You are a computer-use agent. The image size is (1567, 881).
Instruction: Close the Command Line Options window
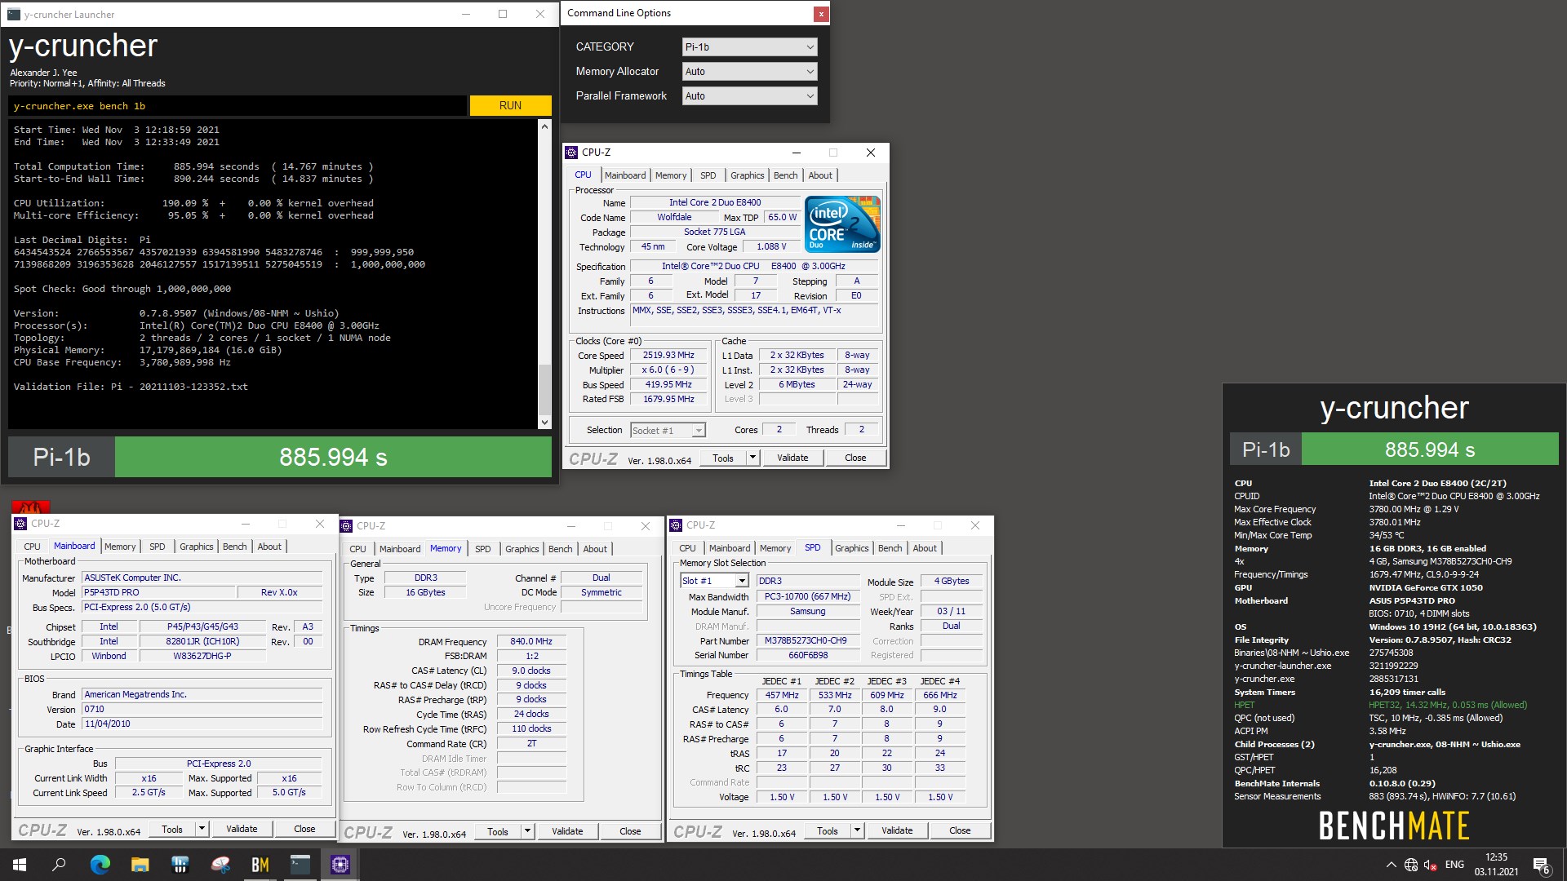821,13
